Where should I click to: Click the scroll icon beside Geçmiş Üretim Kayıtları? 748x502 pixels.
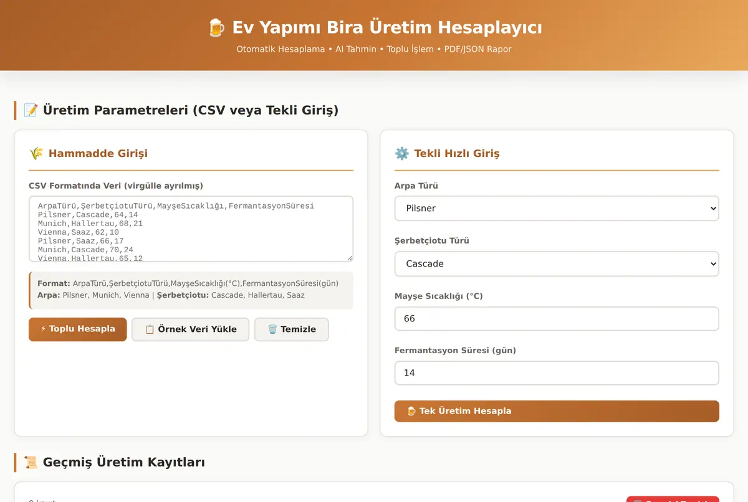click(x=31, y=462)
